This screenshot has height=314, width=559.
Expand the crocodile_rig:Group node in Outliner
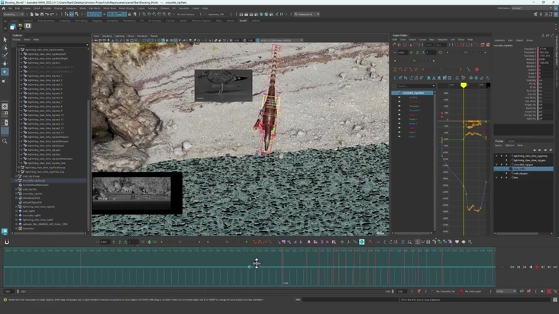click(x=16, y=181)
